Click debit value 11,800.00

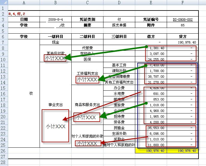click(156, 145)
